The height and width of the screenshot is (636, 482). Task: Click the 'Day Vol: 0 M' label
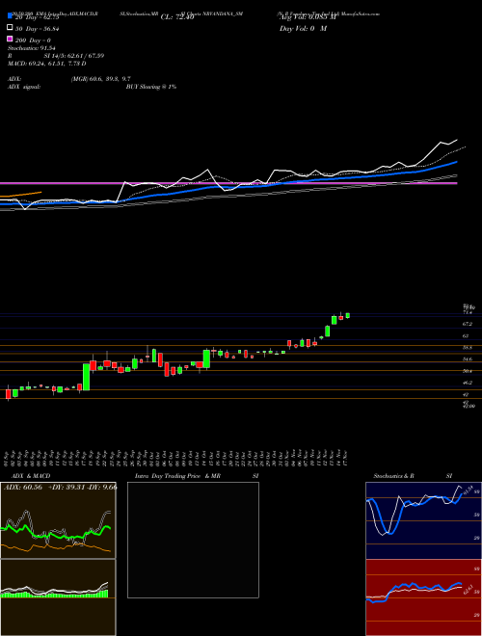pos(303,28)
